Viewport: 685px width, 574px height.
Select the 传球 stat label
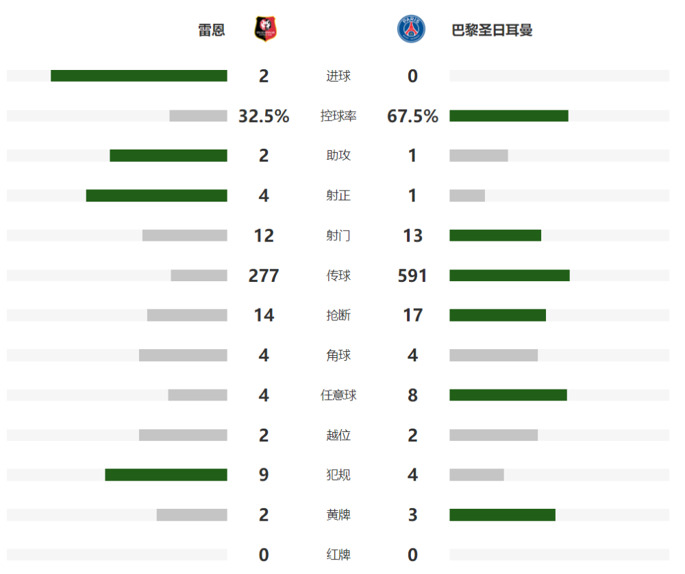[x=338, y=276]
